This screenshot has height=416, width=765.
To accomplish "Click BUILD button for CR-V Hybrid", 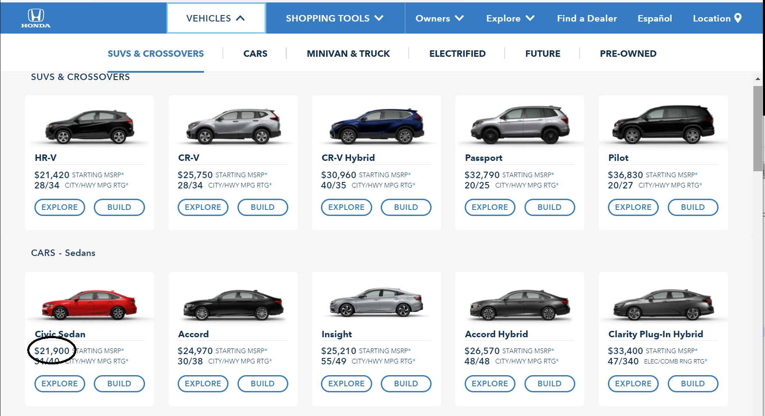I will (x=406, y=207).
